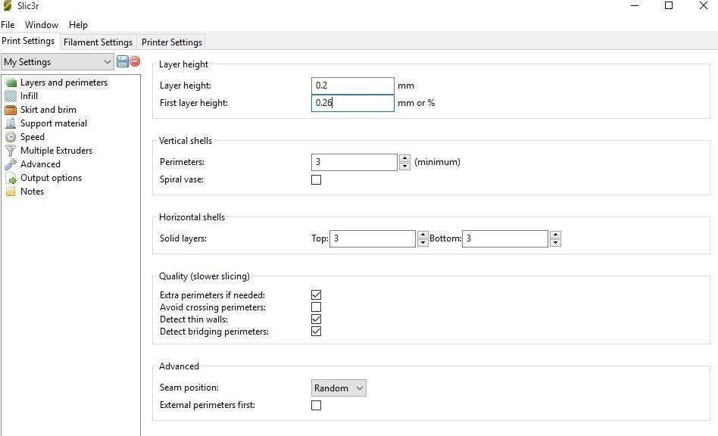Click the Infill hatched icon
718x436 pixels.
(x=11, y=96)
